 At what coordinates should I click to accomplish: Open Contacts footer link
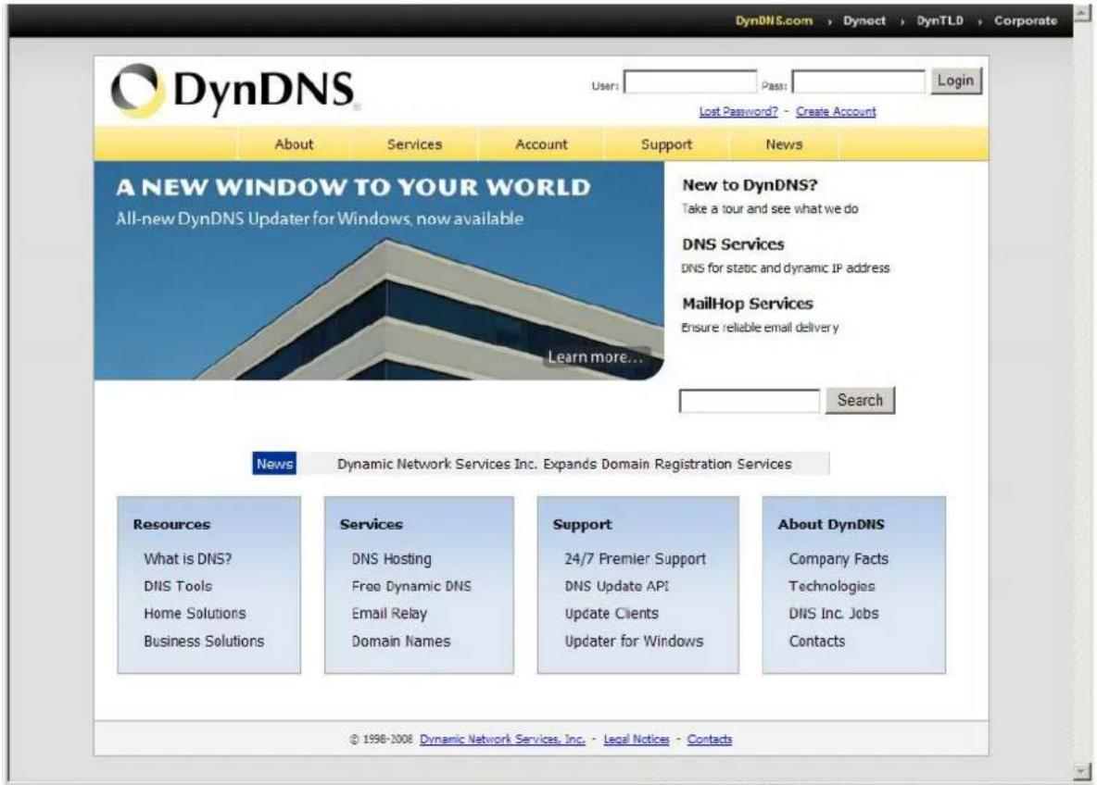click(710, 739)
